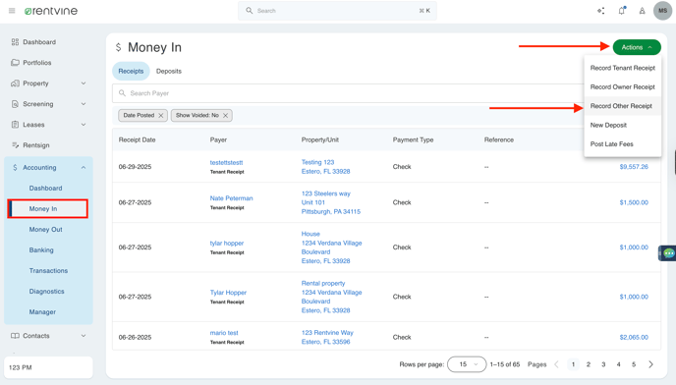This screenshot has height=385, width=676.
Task: Click the alert person icon in header
Action: coord(642,11)
